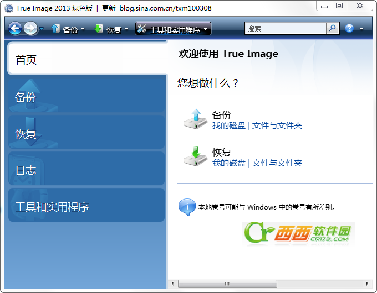Open 我的磁盘 link under 恢复
377x293 pixels.
click(x=229, y=163)
